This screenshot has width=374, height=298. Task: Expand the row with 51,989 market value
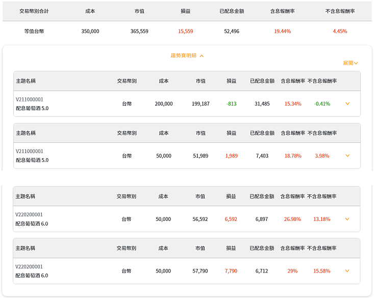pos(347,156)
